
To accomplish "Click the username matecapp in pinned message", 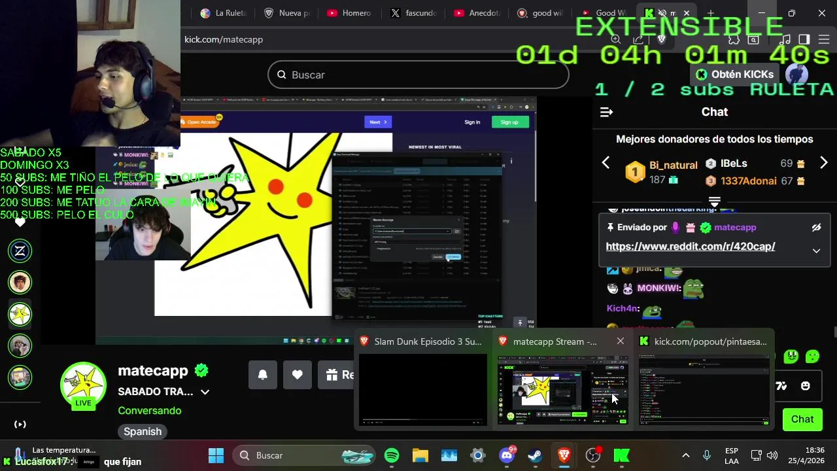I will [x=735, y=227].
